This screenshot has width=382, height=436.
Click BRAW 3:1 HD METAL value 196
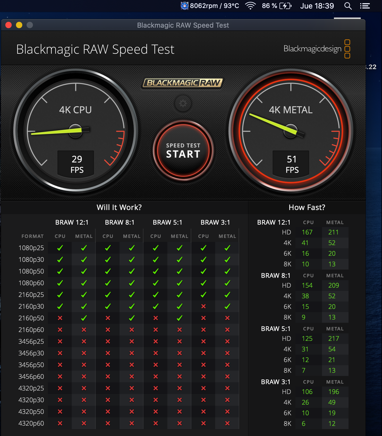pos(334,392)
